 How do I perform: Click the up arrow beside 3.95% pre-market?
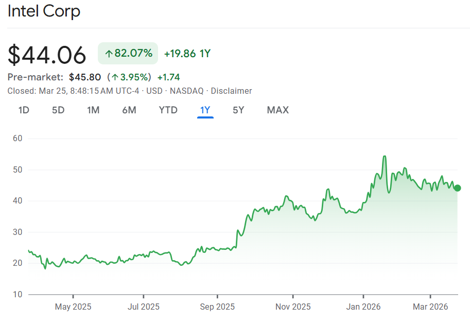tap(114, 77)
